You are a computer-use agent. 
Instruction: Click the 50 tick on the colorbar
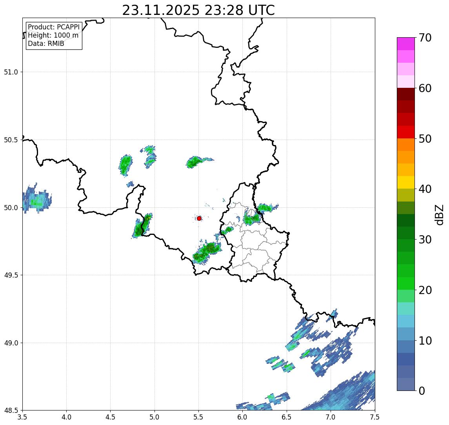coord(425,139)
